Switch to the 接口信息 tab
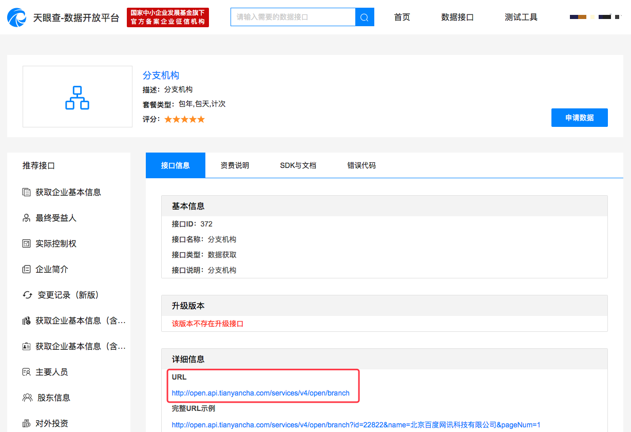631x432 pixels. coord(176,165)
